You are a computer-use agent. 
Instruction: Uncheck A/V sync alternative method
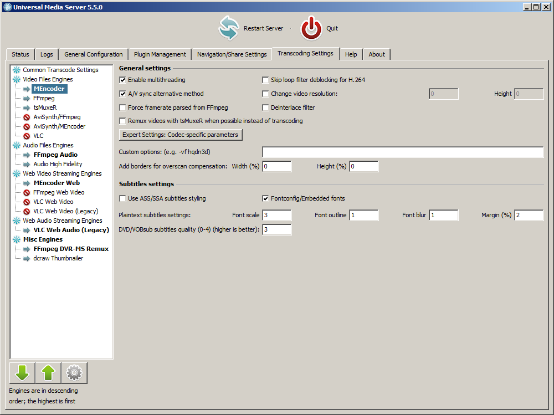pos(122,94)
